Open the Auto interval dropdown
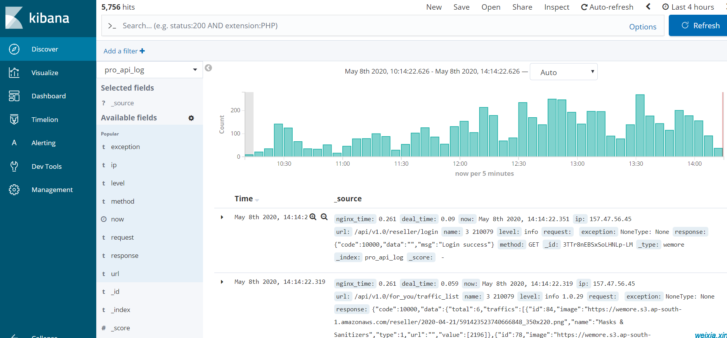This screenshot has width=727, height=338. 564,72
